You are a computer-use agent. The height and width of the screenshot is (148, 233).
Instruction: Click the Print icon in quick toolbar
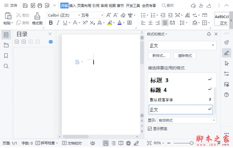[40, 6]
